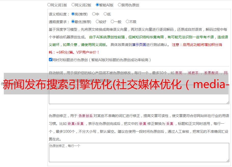Click the 伪原创修正 text area
This screenshot has width=232, height=167.
pyautogui.click(x=139, y=153)
